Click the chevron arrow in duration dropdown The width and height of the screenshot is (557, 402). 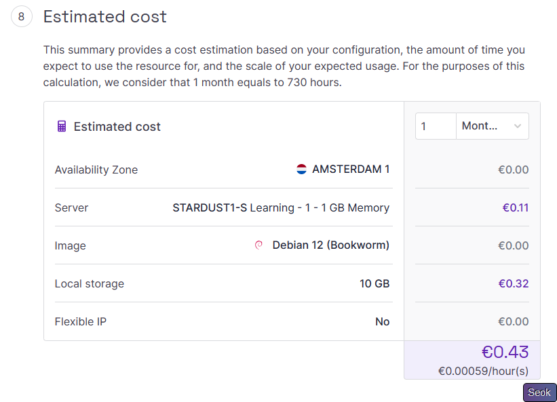[x=518, y=126]
